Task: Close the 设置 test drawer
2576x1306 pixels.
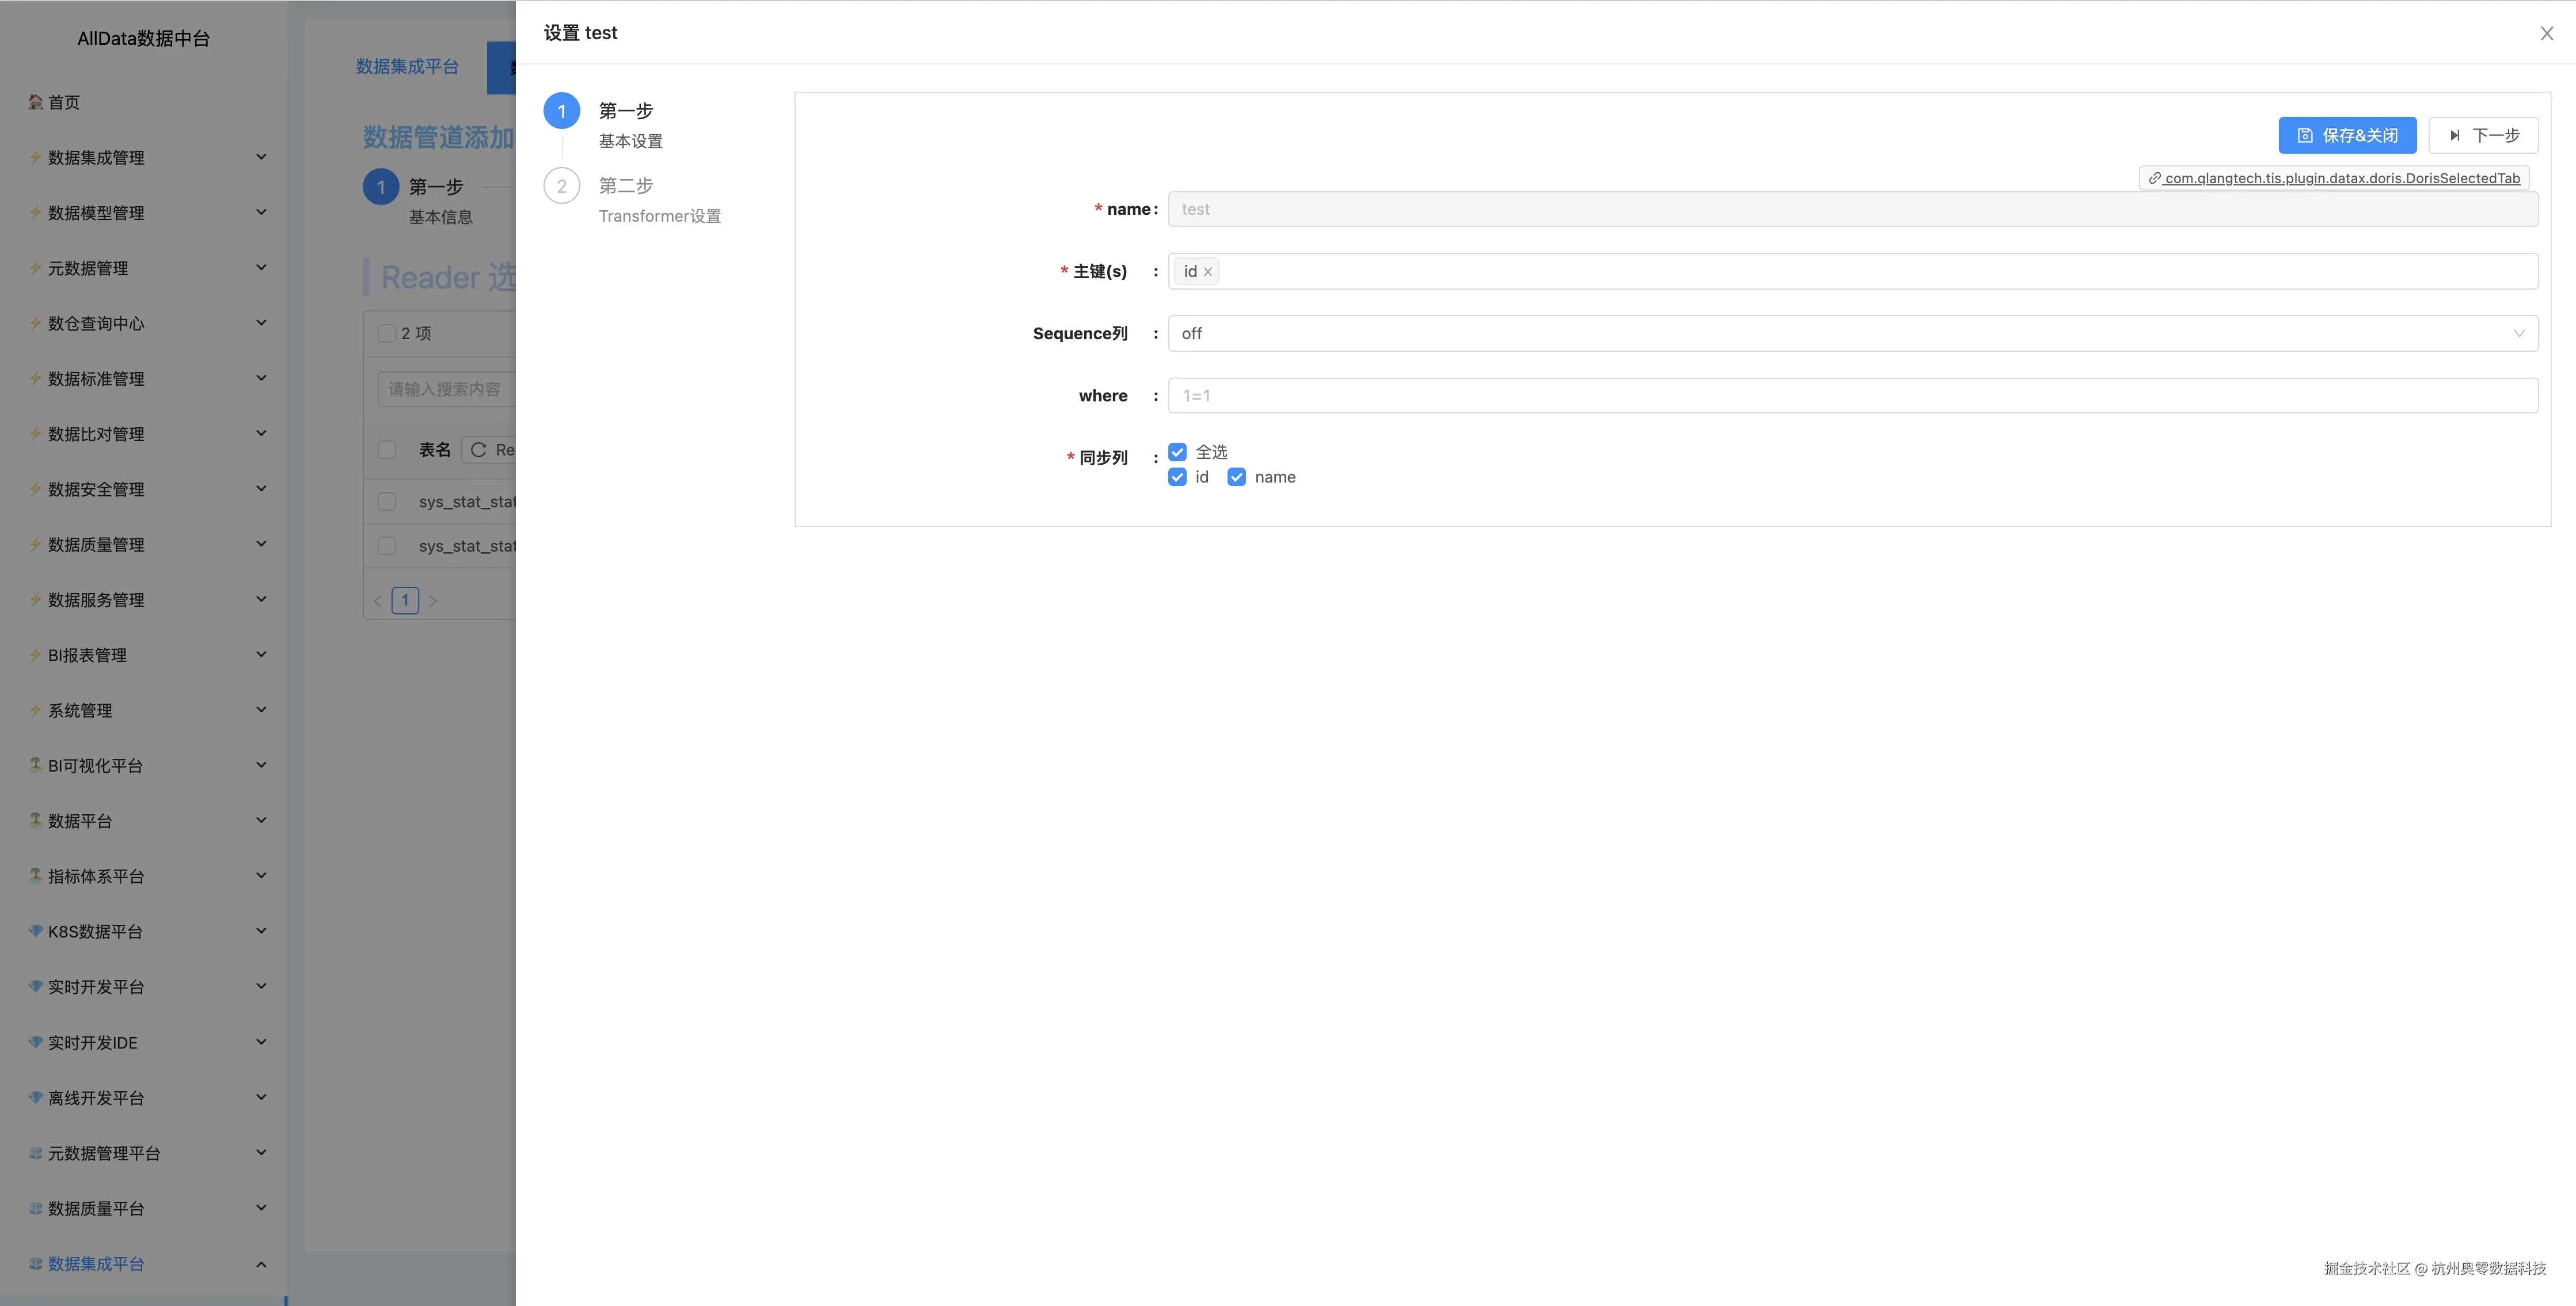Action: (x=2546, y=34)
